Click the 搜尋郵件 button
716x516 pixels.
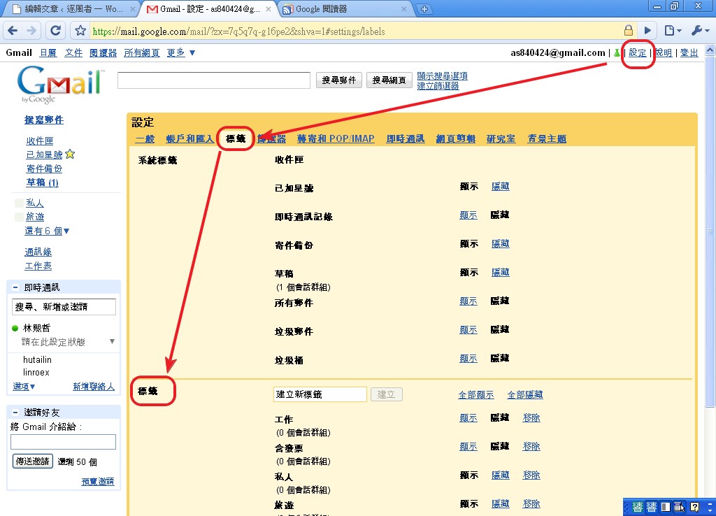tap(339, 80)
